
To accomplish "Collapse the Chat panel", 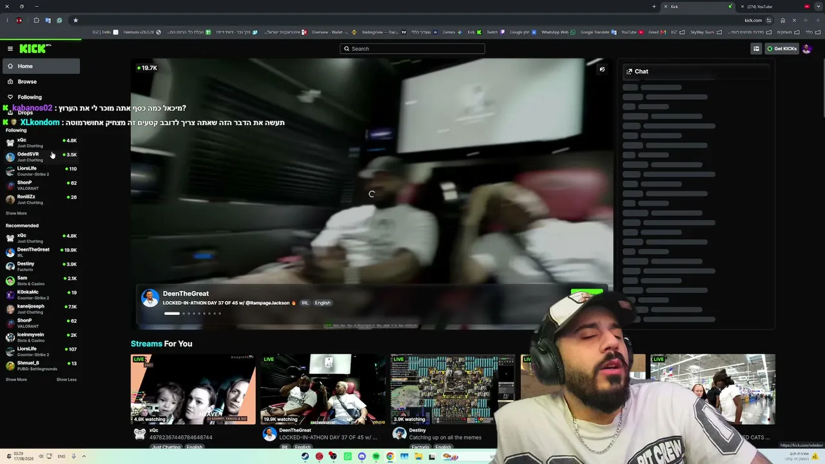I will (629, 72).
